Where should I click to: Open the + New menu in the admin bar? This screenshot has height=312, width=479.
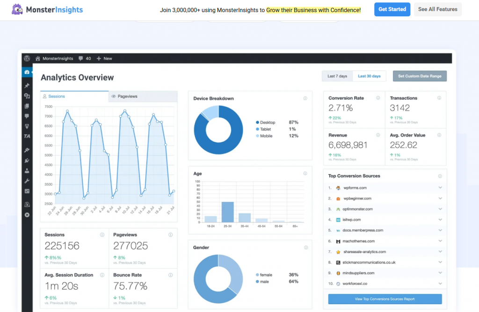click(x=104, y=58)
